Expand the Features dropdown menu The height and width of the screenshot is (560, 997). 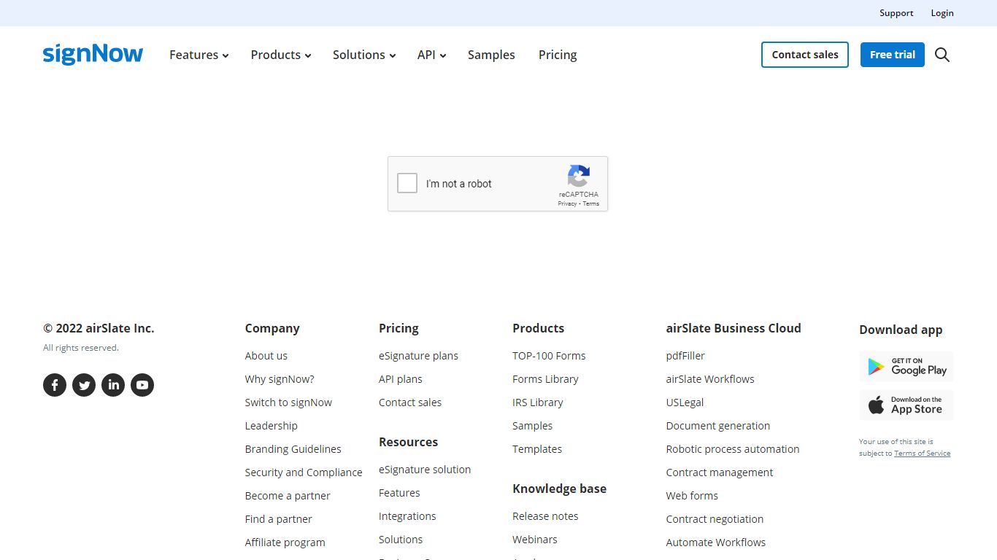click(199, 55)
